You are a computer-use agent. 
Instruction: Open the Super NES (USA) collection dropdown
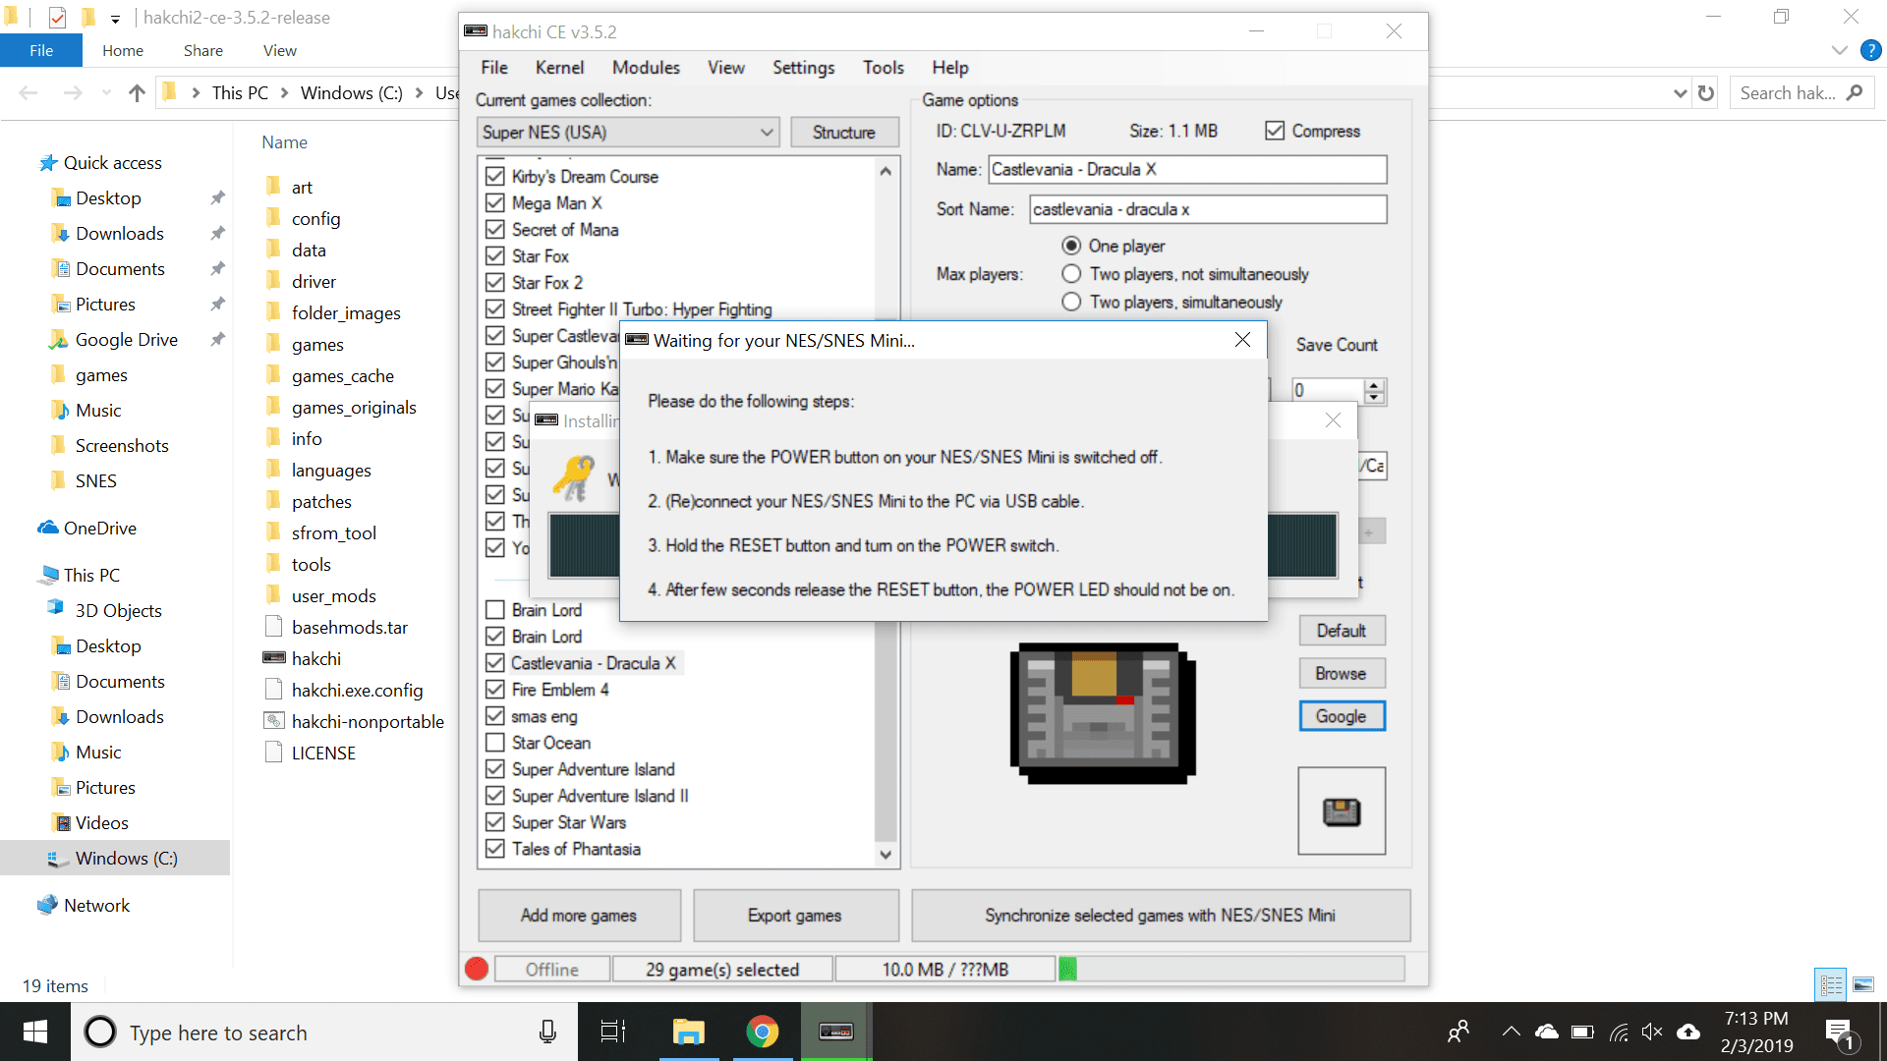click(x=628, y=132)
